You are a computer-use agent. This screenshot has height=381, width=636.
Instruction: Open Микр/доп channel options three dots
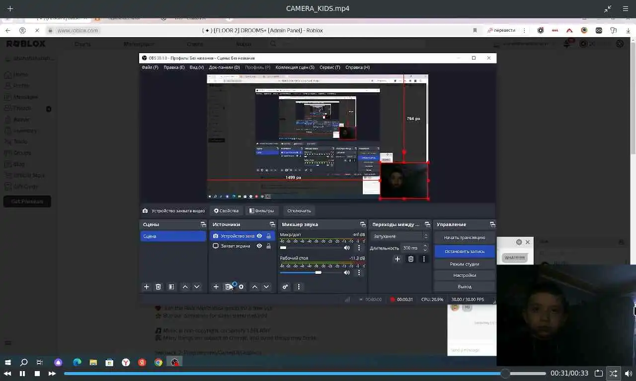[359, 248]
